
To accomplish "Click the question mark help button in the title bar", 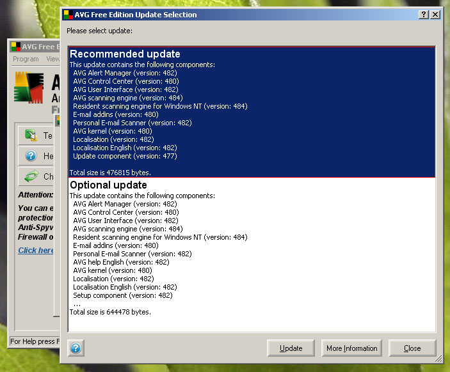I will [x=424, y=14].
